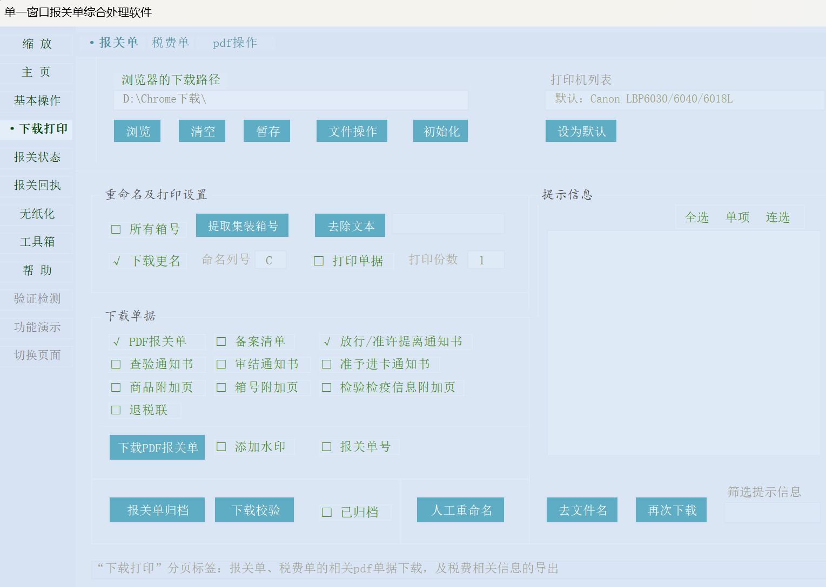
Task: Select 报关状态 in the left sidebar
Action: click(37, 157)
